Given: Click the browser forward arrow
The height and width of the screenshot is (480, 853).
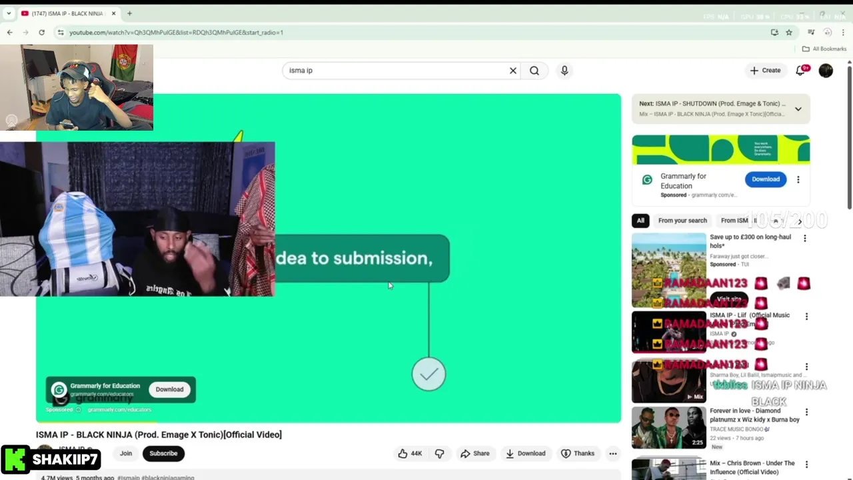Looking at the screenshot, I should [x=26, y=32].
